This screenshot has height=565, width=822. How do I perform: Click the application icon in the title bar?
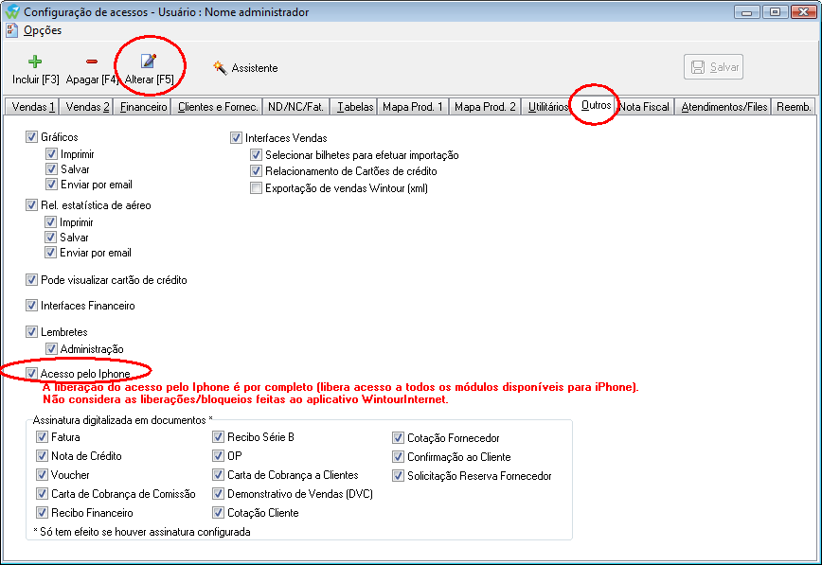point(12,11)
